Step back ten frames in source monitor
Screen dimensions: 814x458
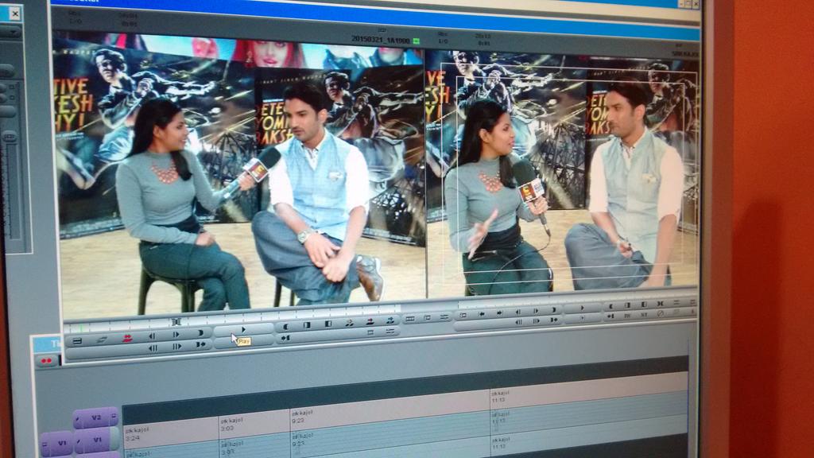click(152, 347)
